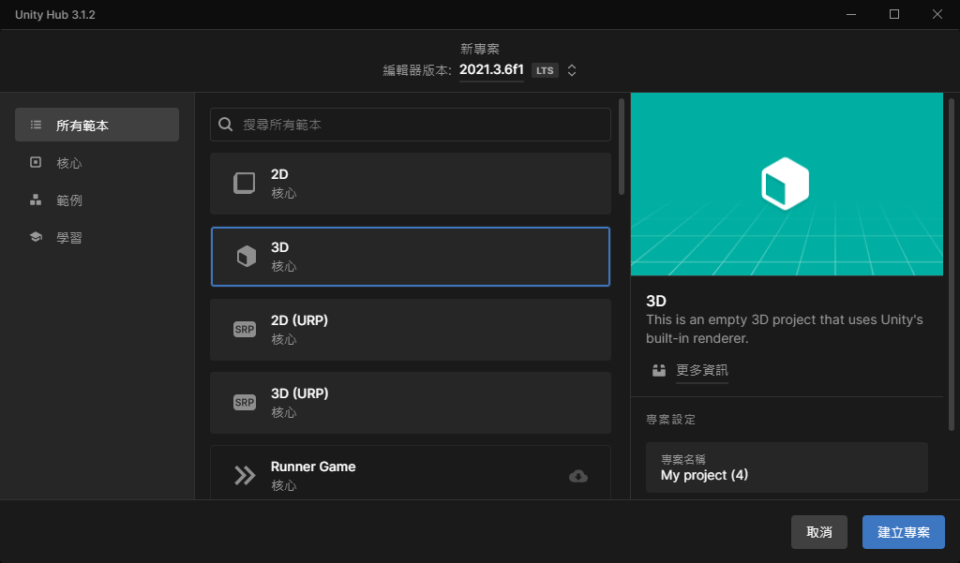Click the details panel scrollbar
This screenshot has width=960, height=563.
coord(952,264)
